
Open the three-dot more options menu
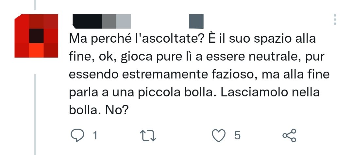[335, 20]
